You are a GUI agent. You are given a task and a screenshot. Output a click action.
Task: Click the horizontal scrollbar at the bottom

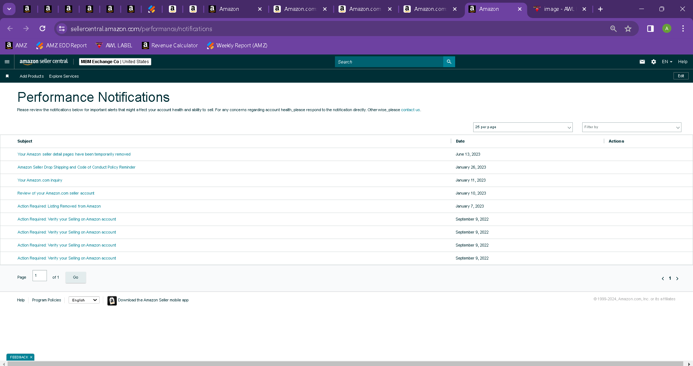pyautogui.click(x=345, y=363)
